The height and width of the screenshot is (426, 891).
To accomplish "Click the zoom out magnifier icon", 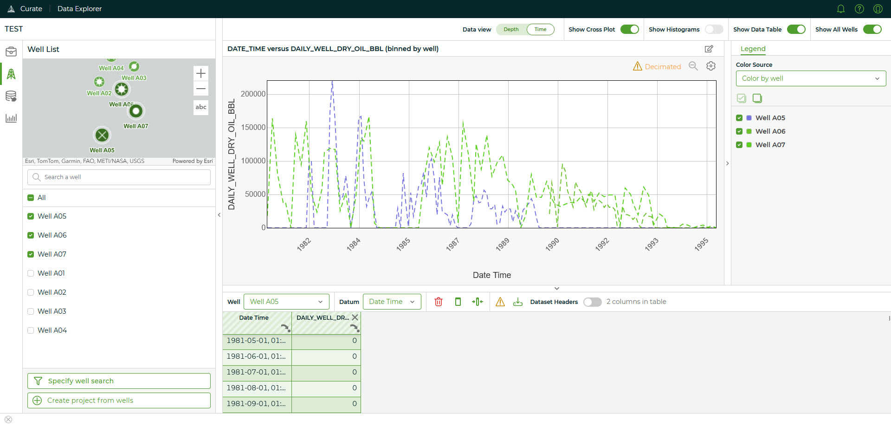I will pyautogui.click(x=693, y=66).
